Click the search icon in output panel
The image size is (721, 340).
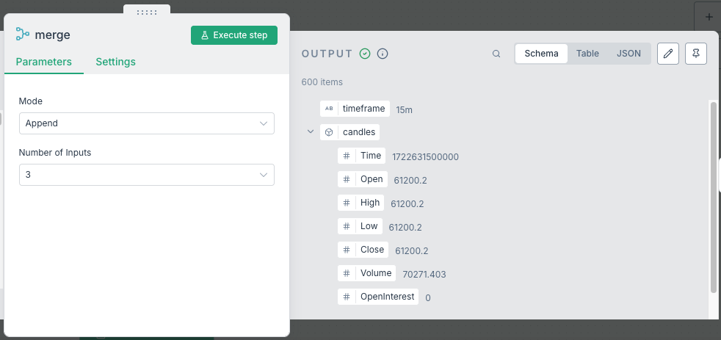496,54
